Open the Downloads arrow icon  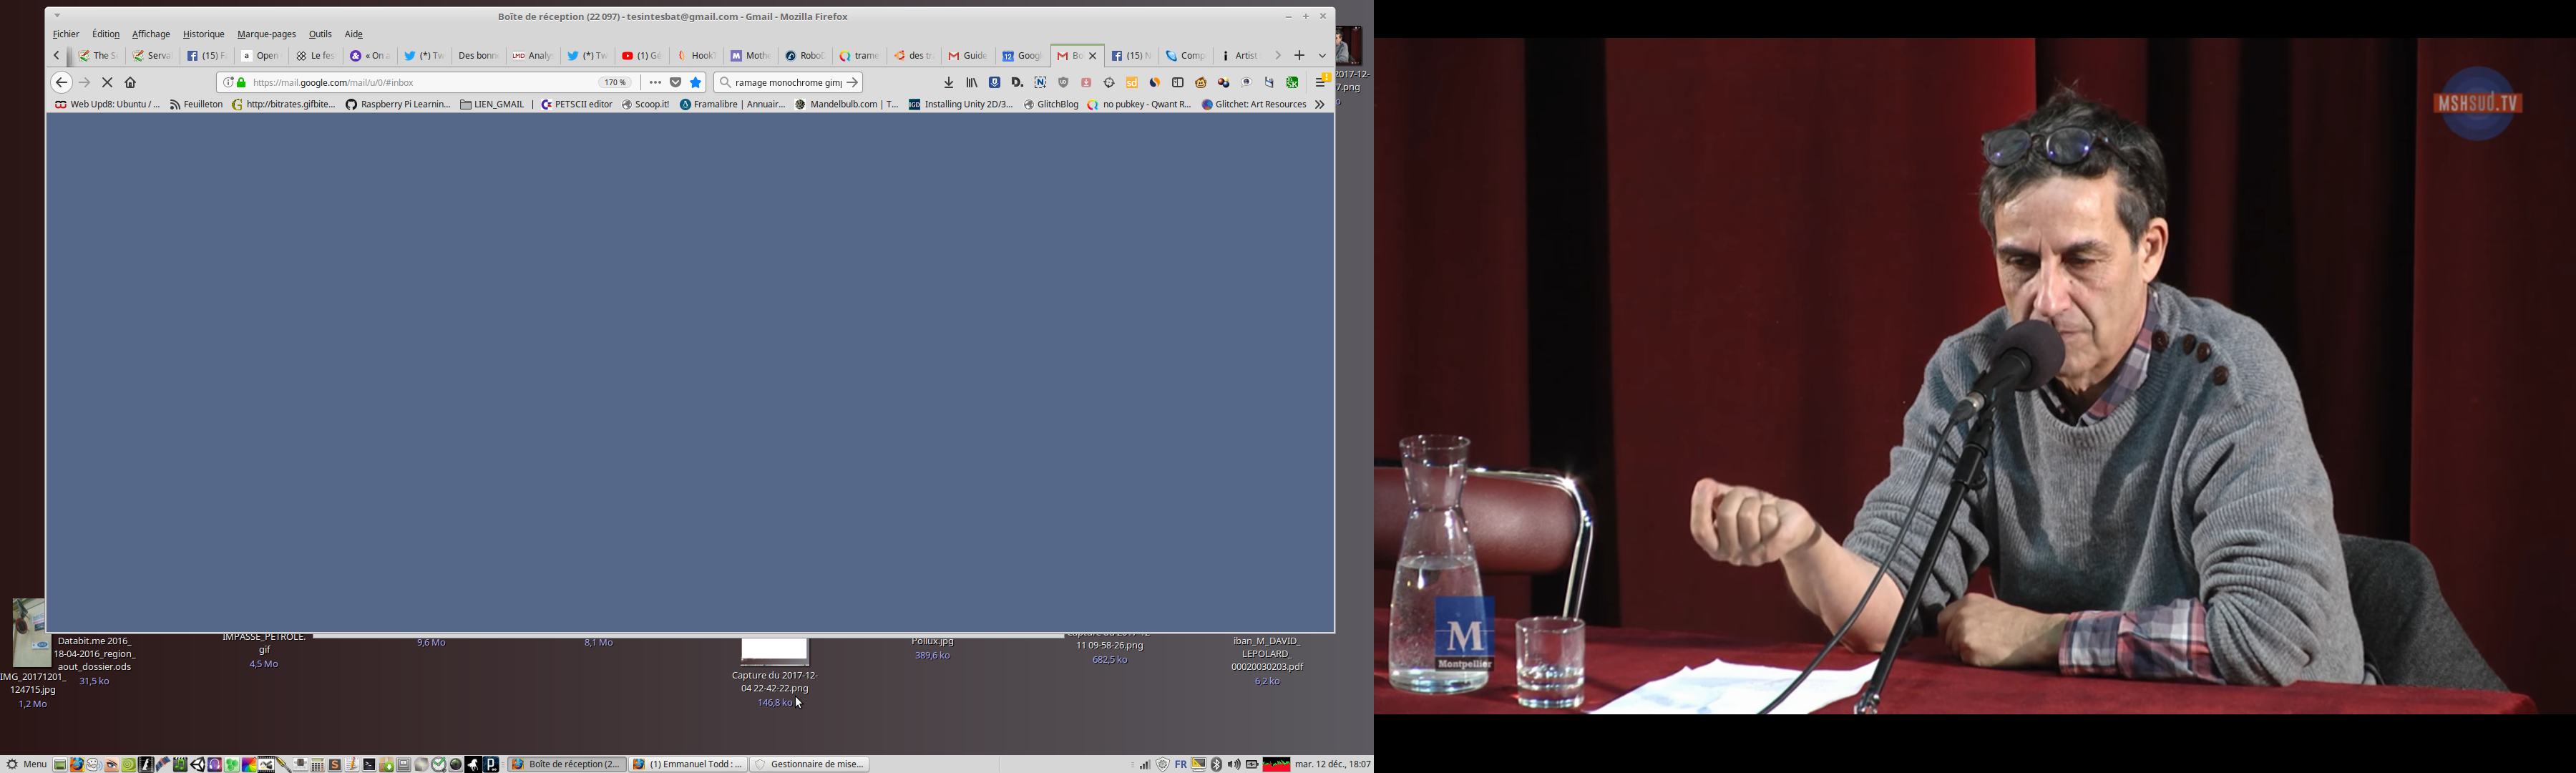point(949,83)
